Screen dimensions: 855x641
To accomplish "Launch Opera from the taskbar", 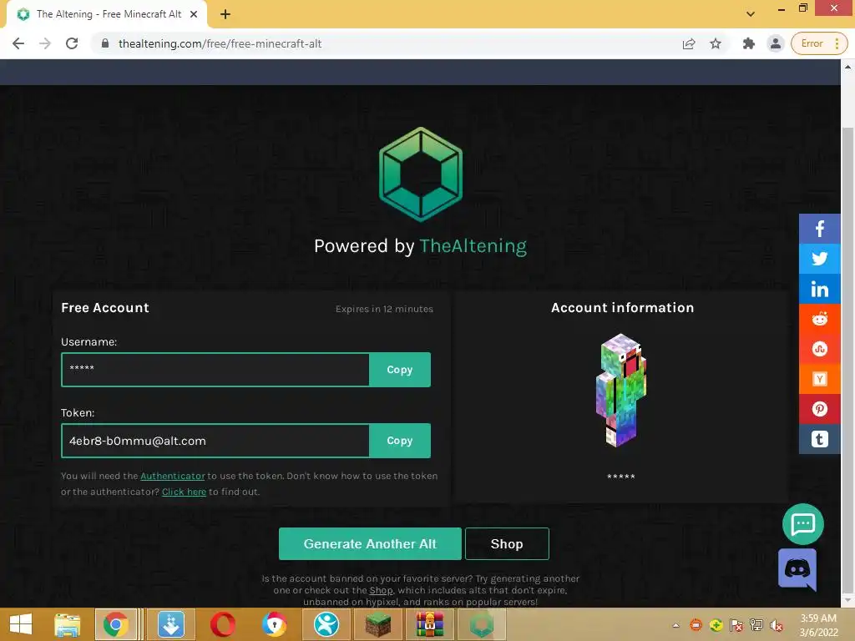I will click(x=223, y=624).
